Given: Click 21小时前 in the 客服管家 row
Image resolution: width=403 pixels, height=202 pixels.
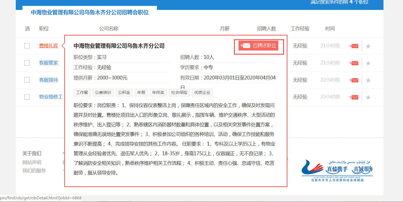Looking at the screenshot, I should click(x=330, y=63).
